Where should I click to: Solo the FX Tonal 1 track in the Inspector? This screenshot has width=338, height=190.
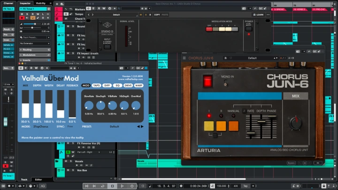click(x=27, y=14)
